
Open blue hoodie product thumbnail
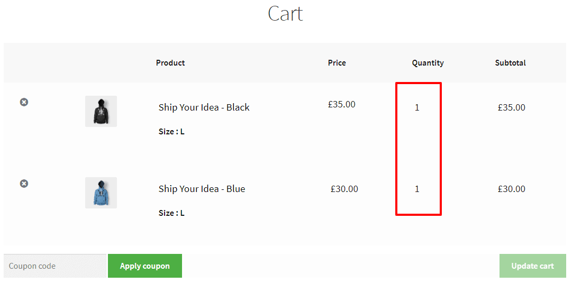pyautogui.click(x=101, y=193)
